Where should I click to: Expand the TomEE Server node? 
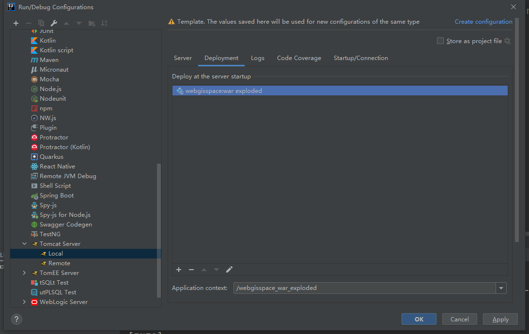click(x=24, y=273)
